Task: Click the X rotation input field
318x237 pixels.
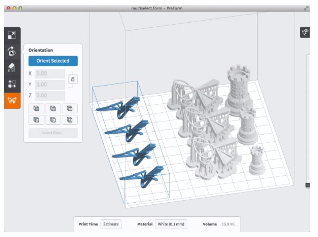Action: tap(50, 74)
